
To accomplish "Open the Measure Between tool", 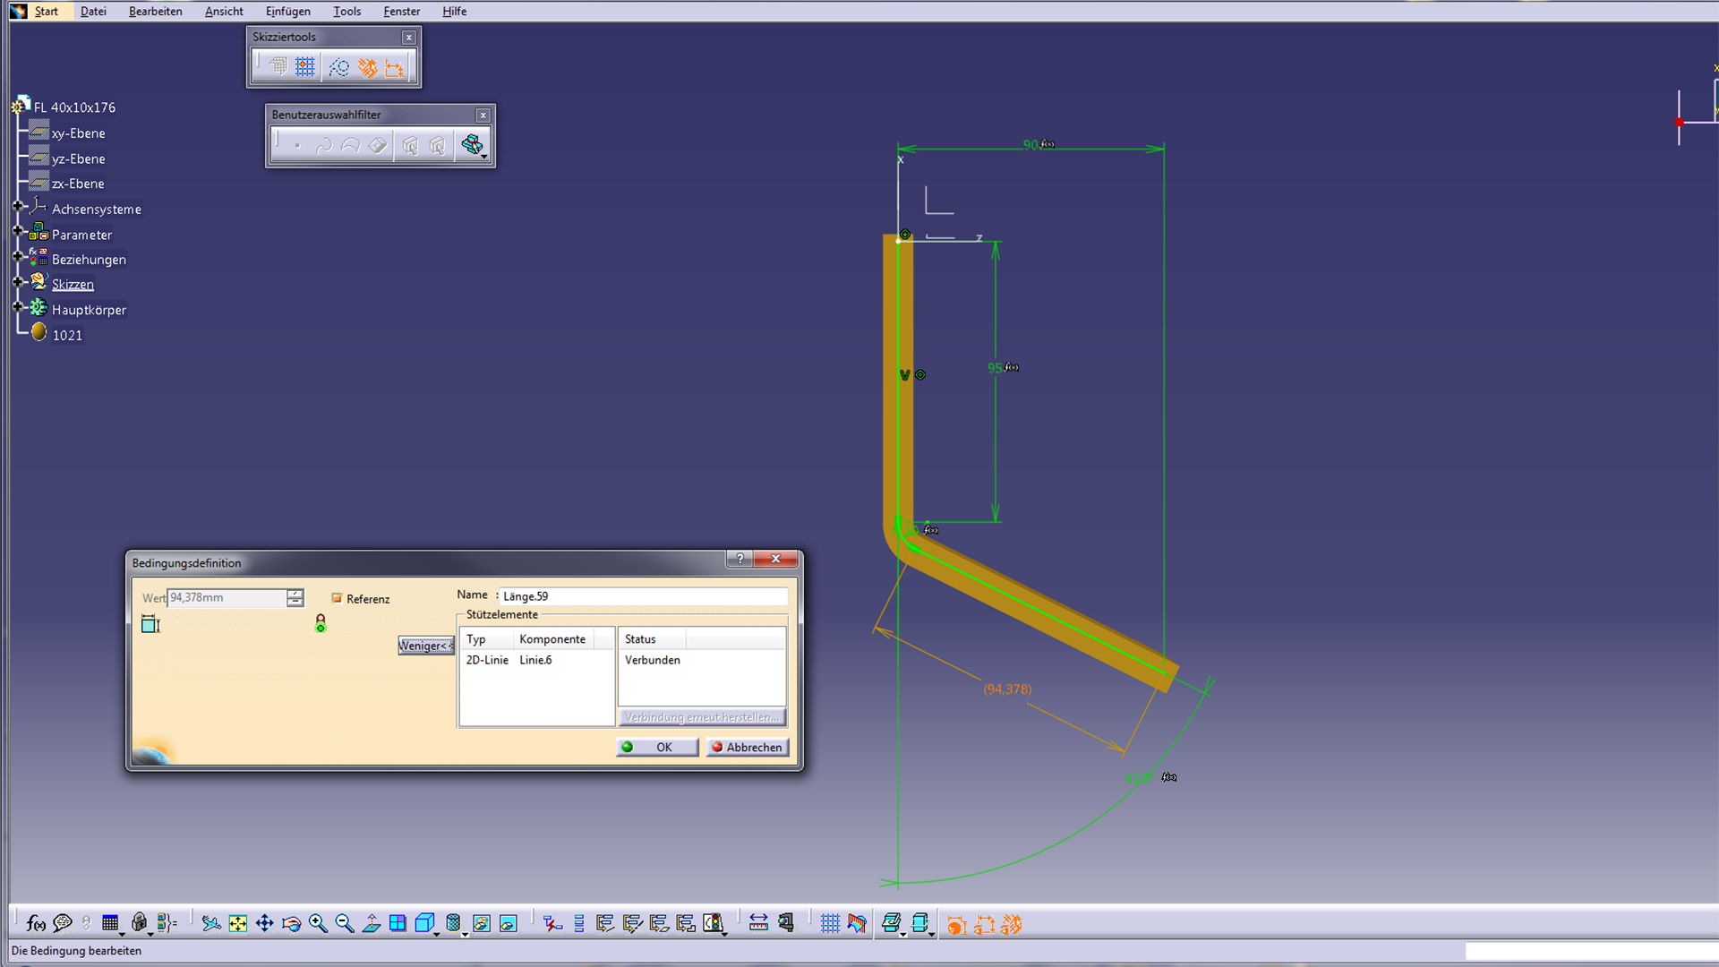I will click(x=758, y=923).
